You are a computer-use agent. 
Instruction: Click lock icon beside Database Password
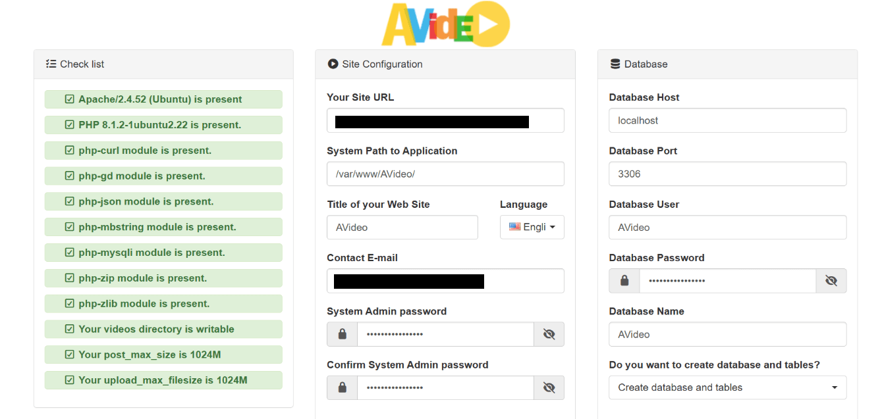[x=624, y=281]
